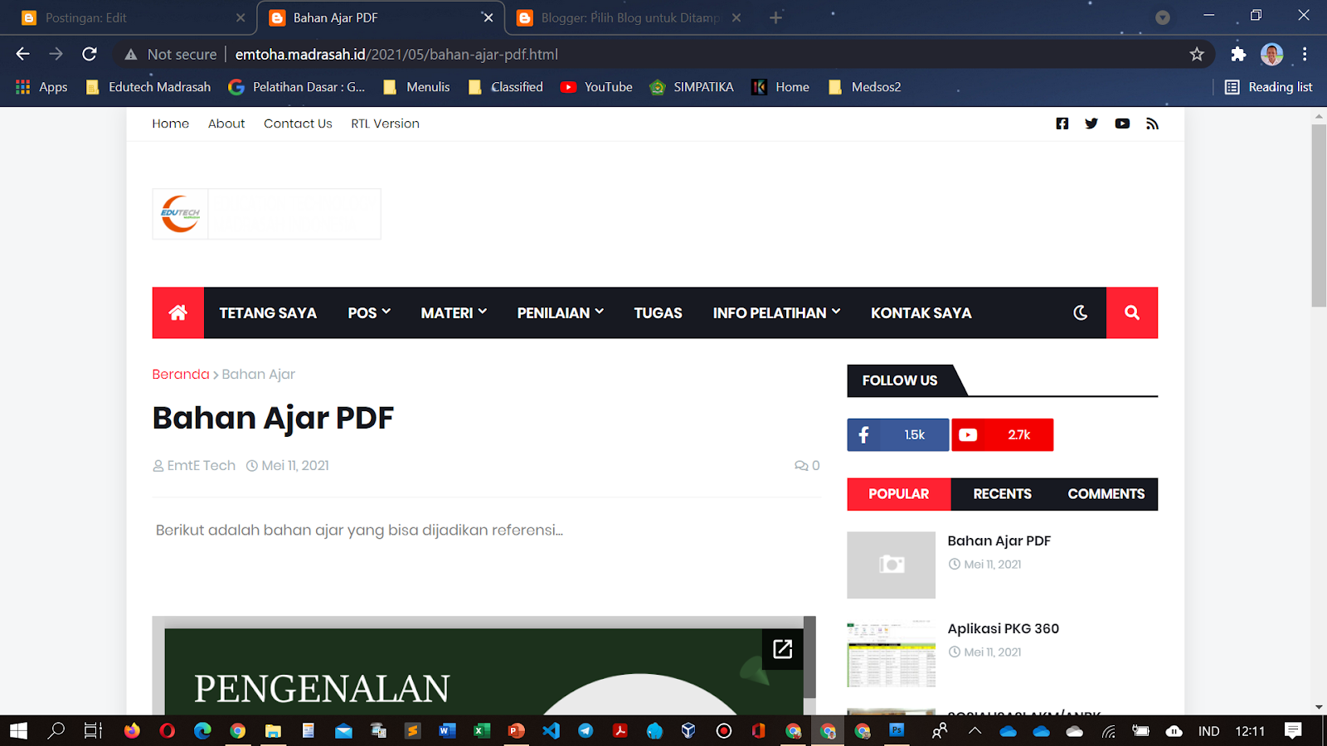Click the Beranda breadcrumb link
Image resolution: width=1327 pixels, height=746 pixels.
(x=181, y=374)
